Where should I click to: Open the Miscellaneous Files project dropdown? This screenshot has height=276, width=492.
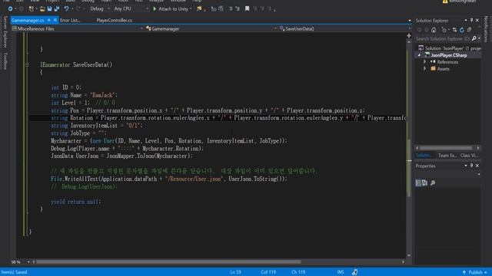click(x=78, y=28)
